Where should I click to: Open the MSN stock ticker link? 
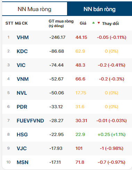click(23, 162)
